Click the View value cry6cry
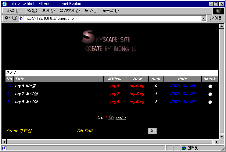Viewport: 226px width, 152px height. 137,102
